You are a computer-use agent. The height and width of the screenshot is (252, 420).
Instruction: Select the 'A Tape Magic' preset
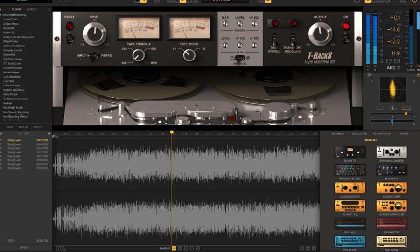point(11,24)
